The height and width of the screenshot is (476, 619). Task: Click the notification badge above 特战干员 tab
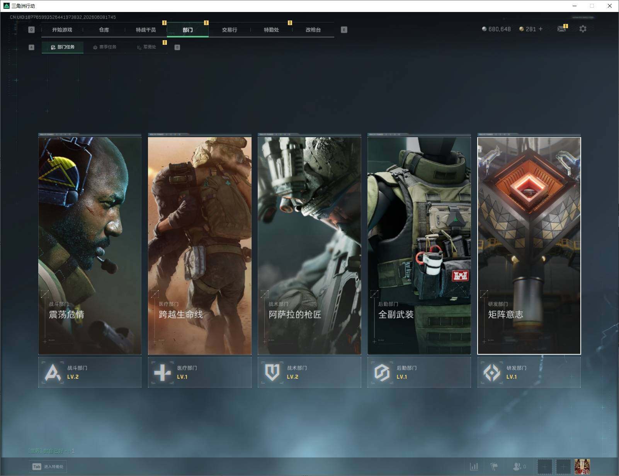tap(164, 23)
